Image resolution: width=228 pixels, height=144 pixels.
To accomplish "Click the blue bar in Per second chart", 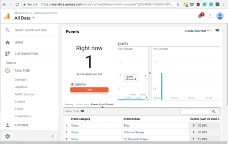I will pos(162,86).
